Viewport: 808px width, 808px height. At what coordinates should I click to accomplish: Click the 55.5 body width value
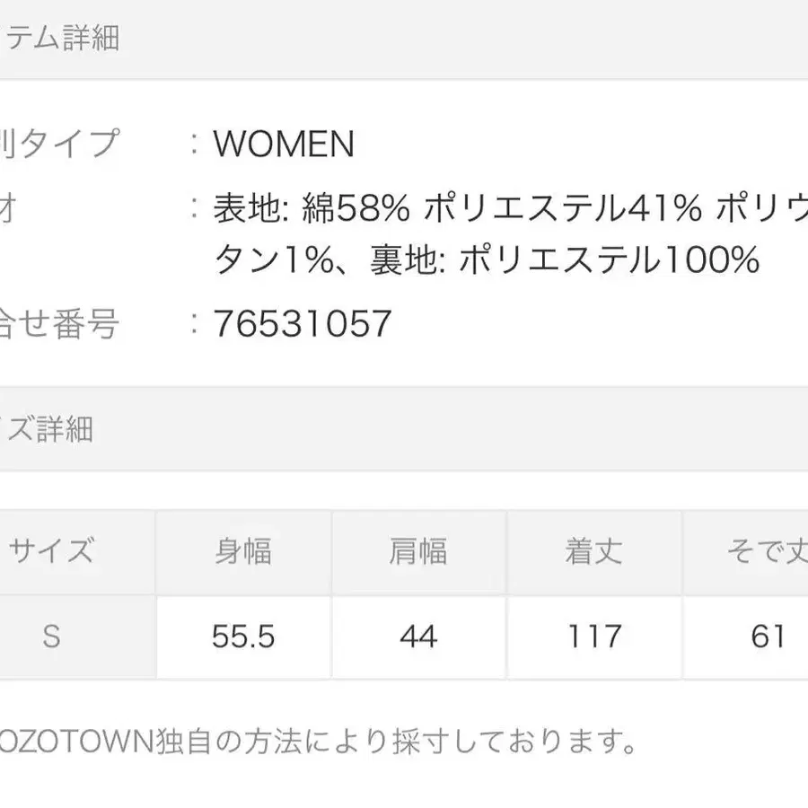(242, 637)
